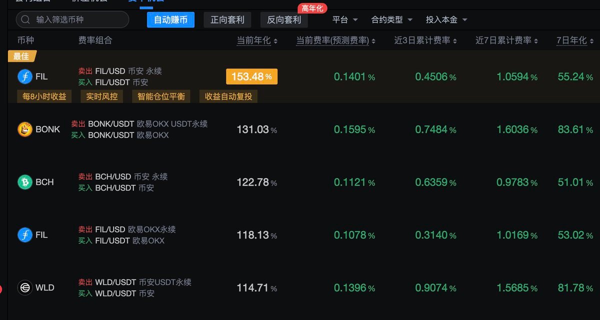
Task: Click current rate 0.1401% in FIL row
Action: (x=354, y=77)
